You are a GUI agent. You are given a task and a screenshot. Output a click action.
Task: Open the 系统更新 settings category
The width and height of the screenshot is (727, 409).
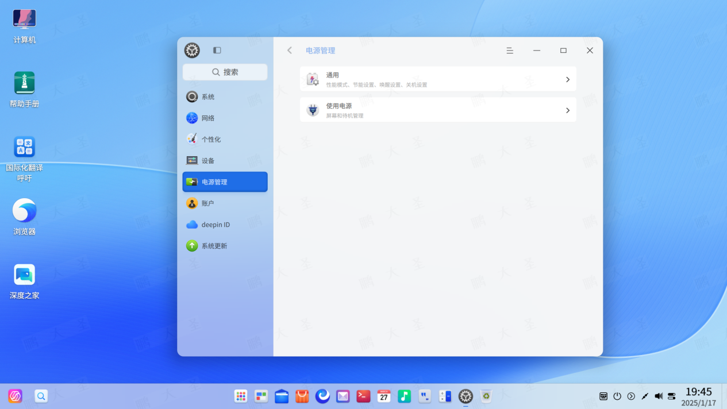[x=225, y=245]
